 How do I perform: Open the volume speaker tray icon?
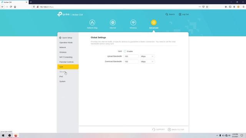click(x=229, y=135)
